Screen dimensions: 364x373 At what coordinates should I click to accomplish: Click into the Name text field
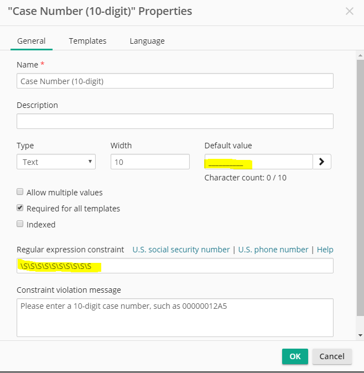(x=175, y=81)
